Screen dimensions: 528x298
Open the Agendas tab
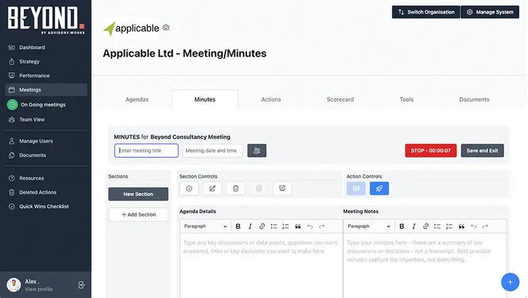[x=137, y=99]
